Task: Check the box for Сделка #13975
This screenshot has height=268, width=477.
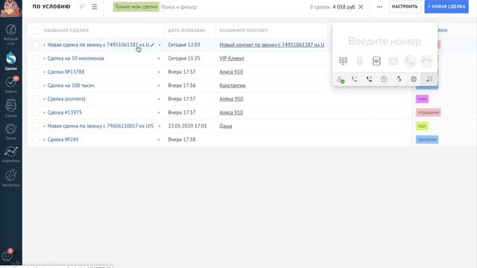Action: (36, 112)
